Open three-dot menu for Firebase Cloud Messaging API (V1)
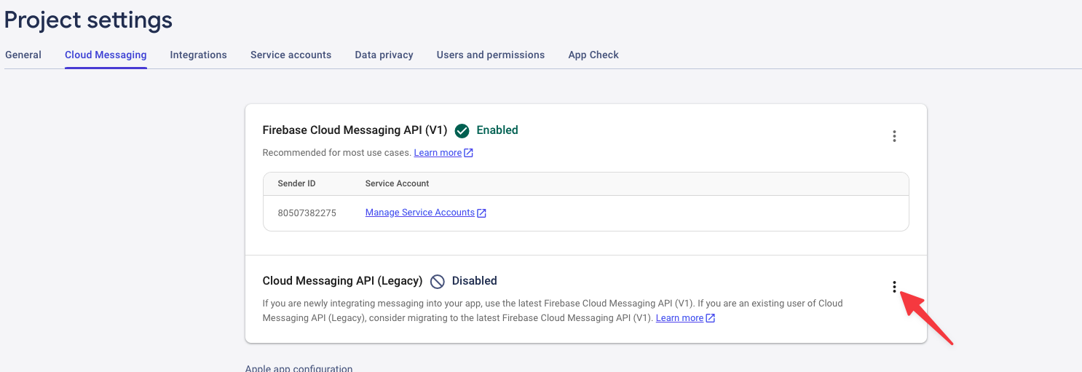 pos(894,136)
